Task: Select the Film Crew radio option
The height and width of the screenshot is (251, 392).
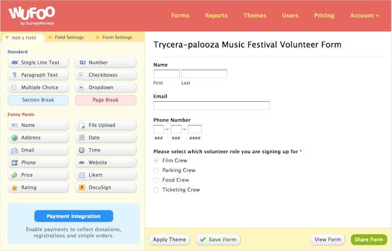Action: click(x=157, y=161)
